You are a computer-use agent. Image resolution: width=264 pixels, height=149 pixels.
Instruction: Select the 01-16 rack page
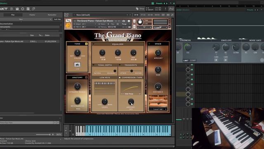coord(136,15)
